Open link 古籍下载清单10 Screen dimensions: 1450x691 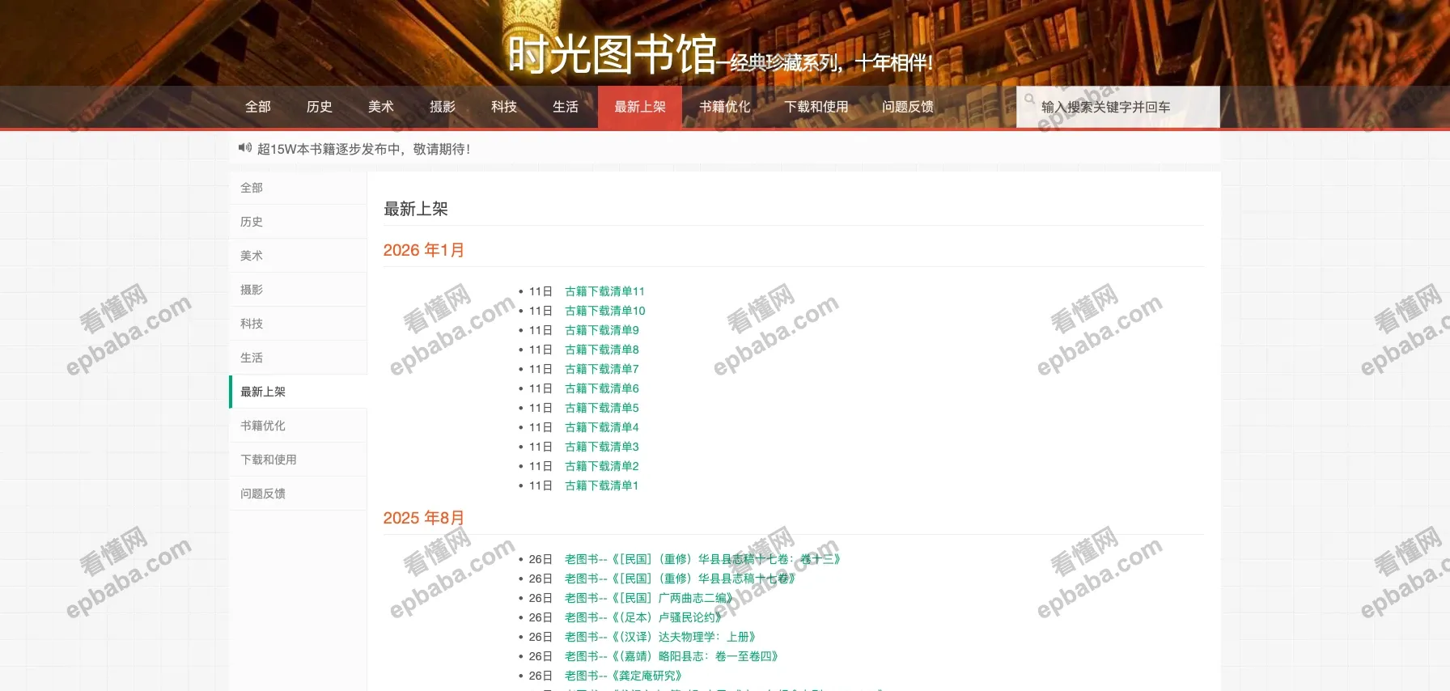605,311
